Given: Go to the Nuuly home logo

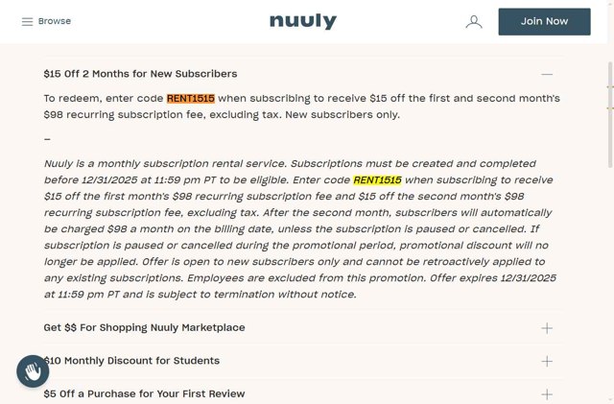Looking at the screenshot, I should click(303, 21).
